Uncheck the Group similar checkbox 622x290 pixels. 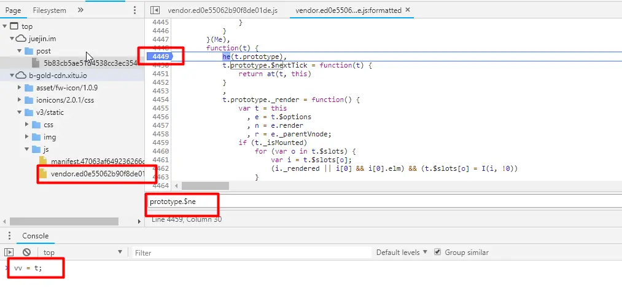point(438,252)
